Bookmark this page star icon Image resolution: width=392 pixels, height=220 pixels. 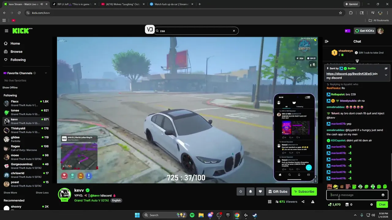tap(340, 13)
